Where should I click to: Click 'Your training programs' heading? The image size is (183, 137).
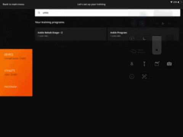click(x=50, y=22)
